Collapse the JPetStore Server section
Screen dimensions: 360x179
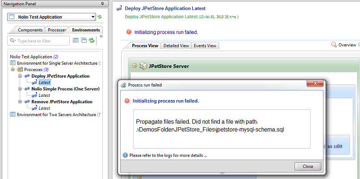pyautogui.click(x=135, y=66)
